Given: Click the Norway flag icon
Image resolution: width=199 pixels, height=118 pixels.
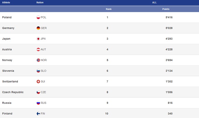Looking at the screenshot, I should [38, 60].
